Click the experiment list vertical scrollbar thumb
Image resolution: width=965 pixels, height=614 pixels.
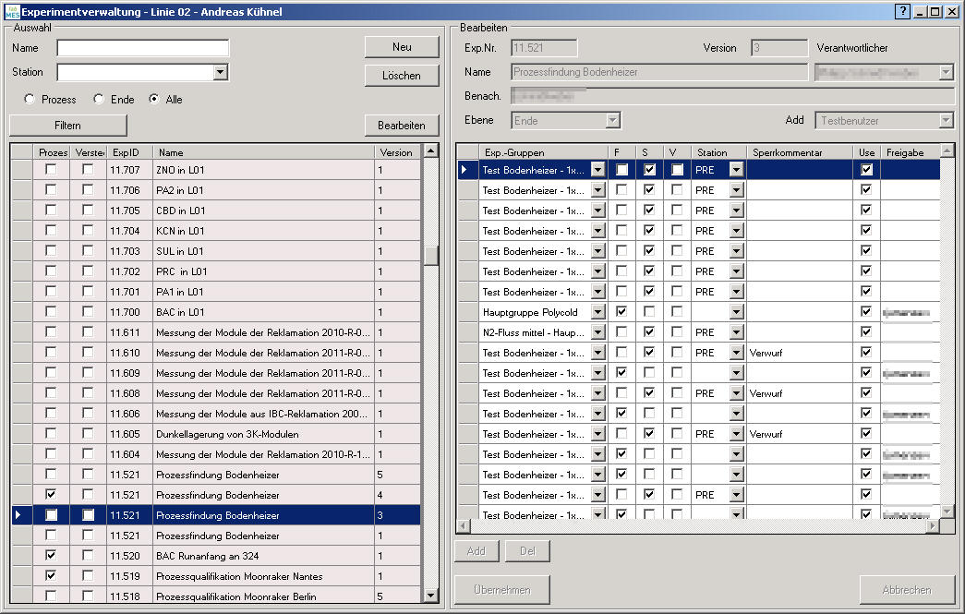click(x=430, y=256)
